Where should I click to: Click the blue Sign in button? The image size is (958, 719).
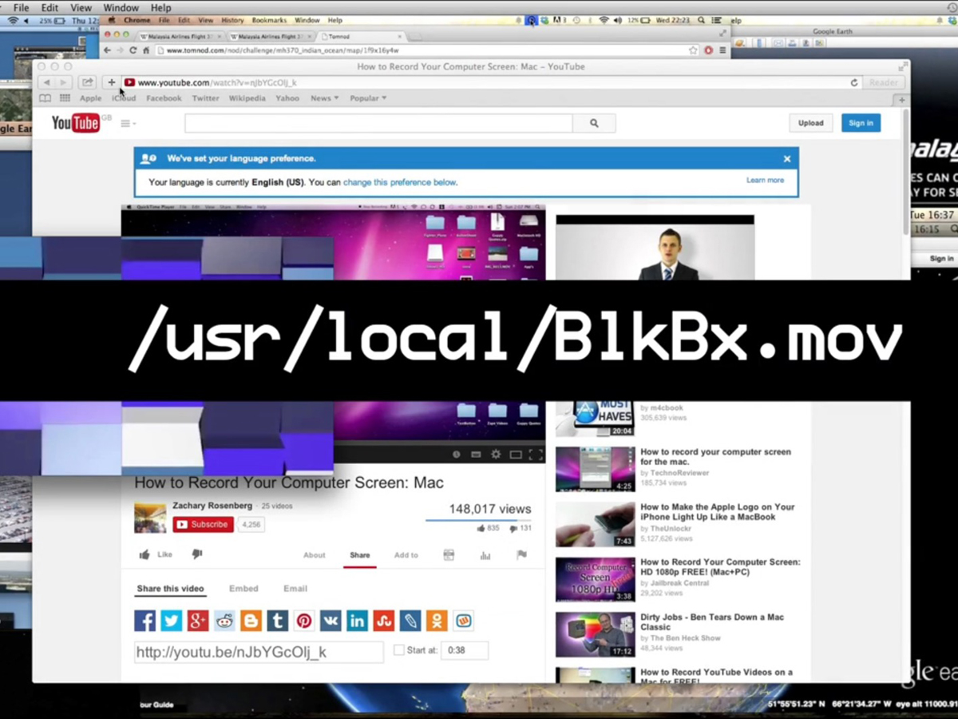(x=861, y=123)
